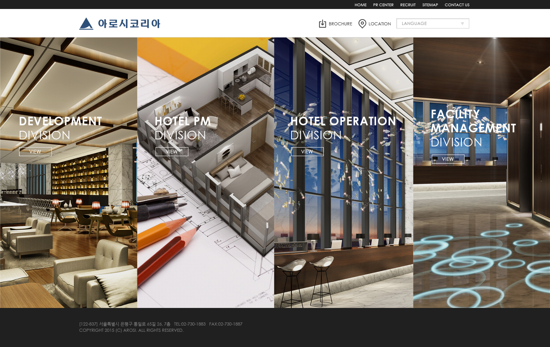
Task: Open the Sitemap link
Action: point(430,5)
